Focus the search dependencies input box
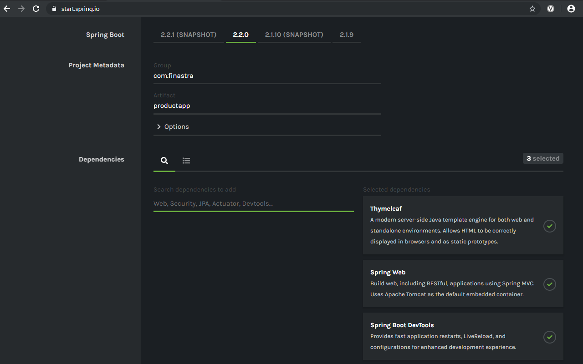This screenshot has height=364, width=583. click(x=254, y=203)
